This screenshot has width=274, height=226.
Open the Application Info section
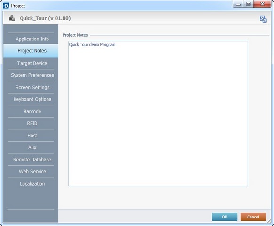tap(32, 39)
